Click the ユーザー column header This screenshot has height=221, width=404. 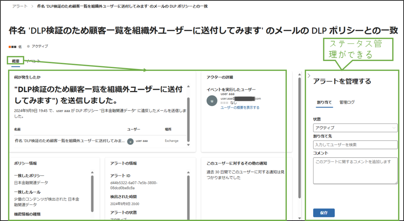pos(134,129)
